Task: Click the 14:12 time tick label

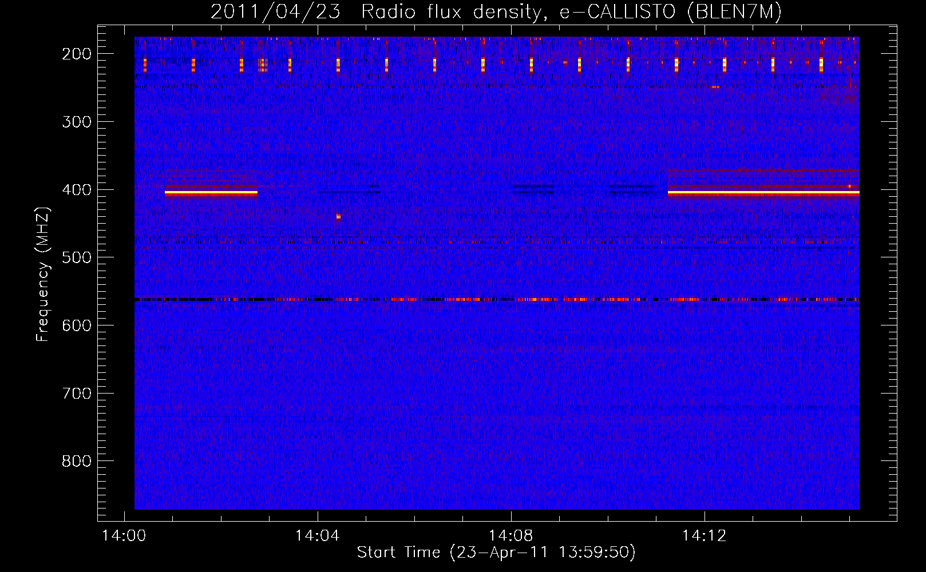Action: [x=704, y=536]
